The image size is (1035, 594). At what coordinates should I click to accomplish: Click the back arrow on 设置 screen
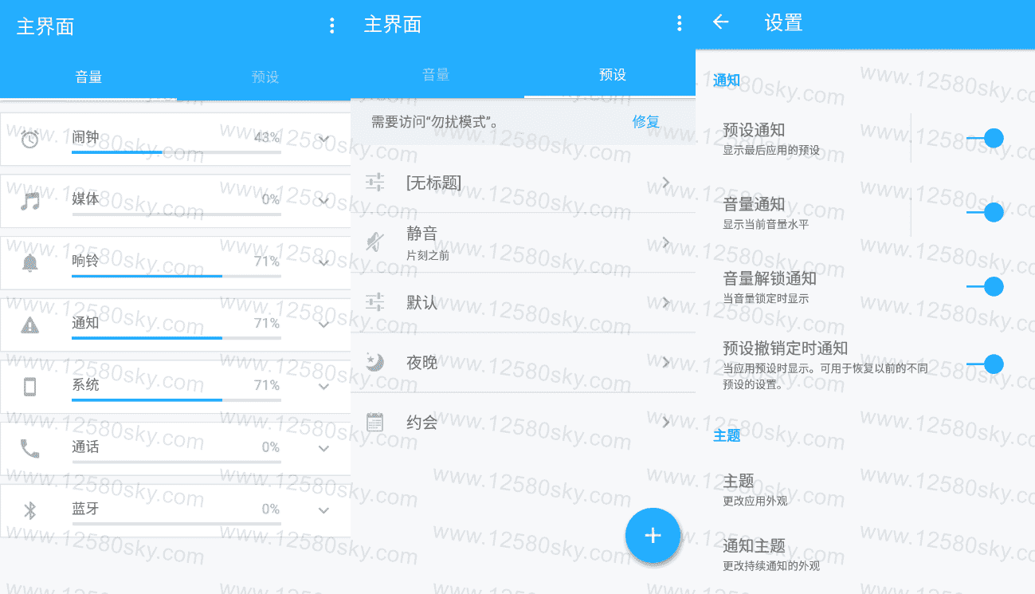click(x=720, y=24)
